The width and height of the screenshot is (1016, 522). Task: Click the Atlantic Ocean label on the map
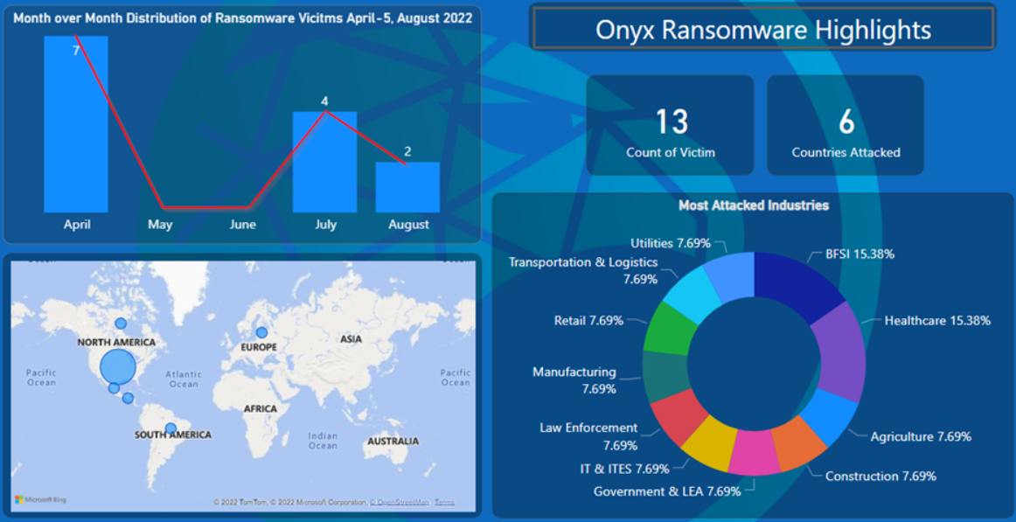(184, 379)
